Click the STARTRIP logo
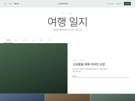135x101 pixels. (63, 4)
